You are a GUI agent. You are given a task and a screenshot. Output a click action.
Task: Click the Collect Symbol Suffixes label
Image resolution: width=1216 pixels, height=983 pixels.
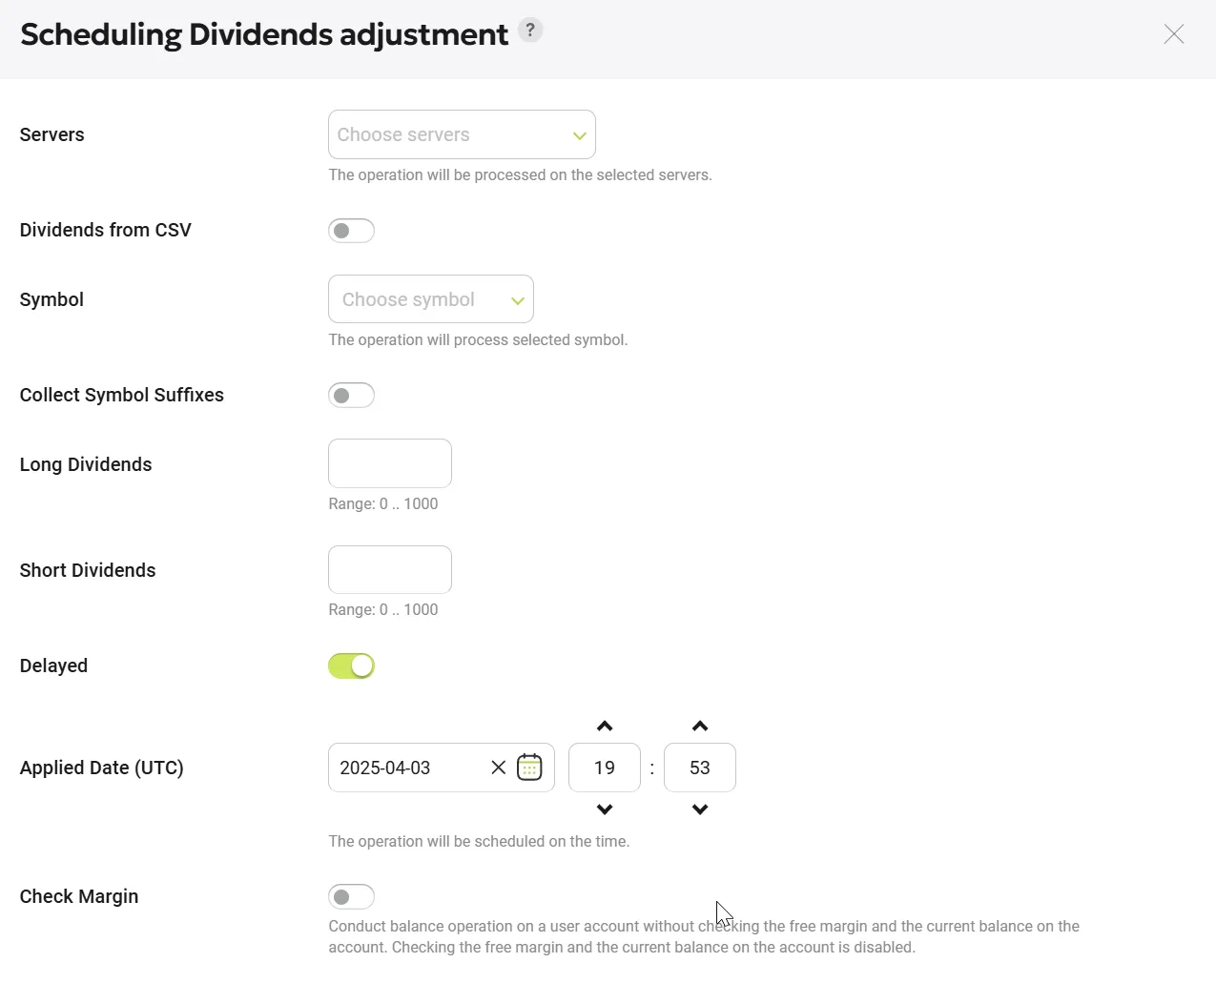pyautogui.click(x=121, y=395)
